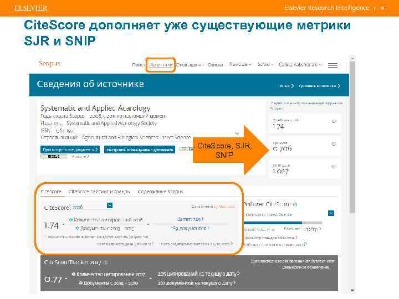Switch to the CiteScore tab
399x299 pixels.
tap(51, 192)
